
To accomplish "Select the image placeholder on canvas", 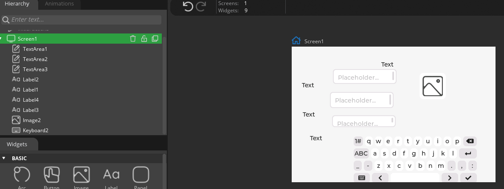I will (433, 86).
